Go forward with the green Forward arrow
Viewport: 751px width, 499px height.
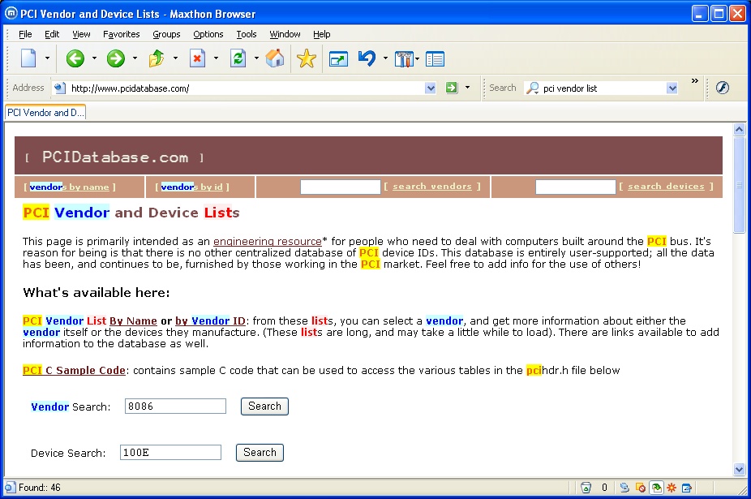[x=115, y=58]
